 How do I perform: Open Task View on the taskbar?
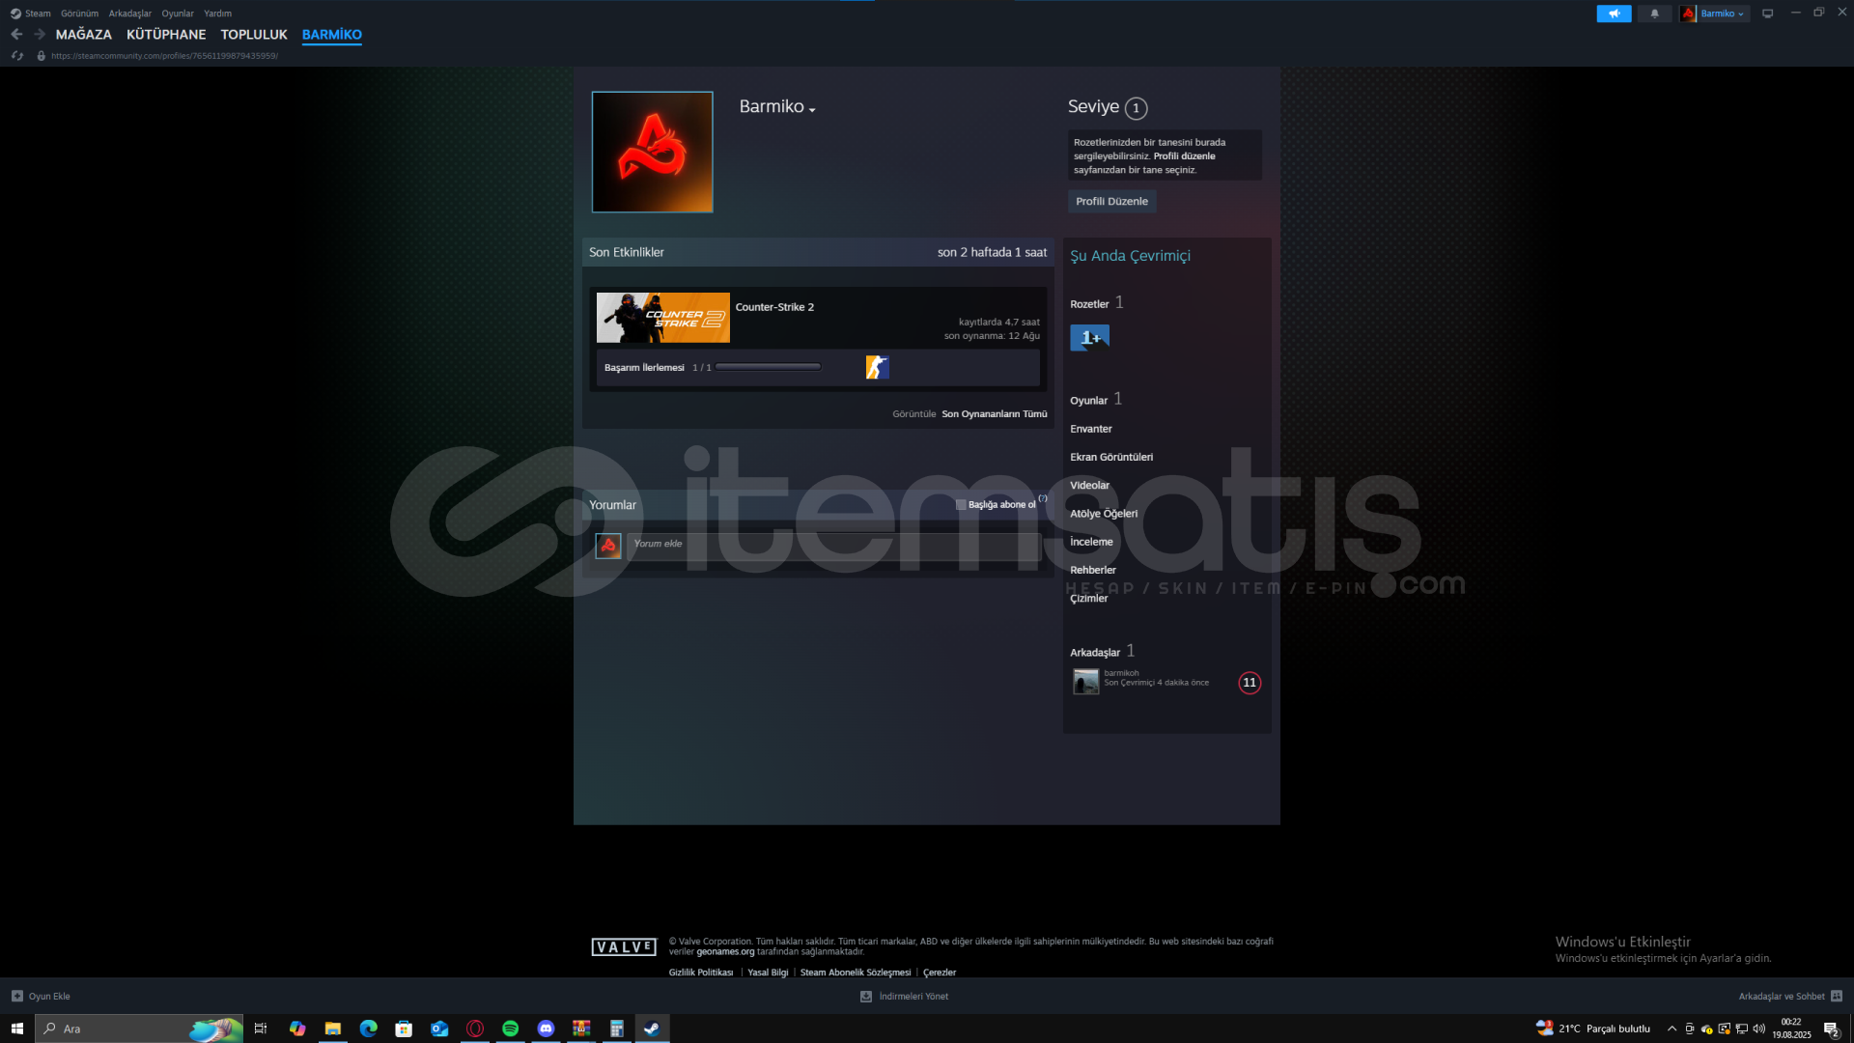(x=261, y=1029)
